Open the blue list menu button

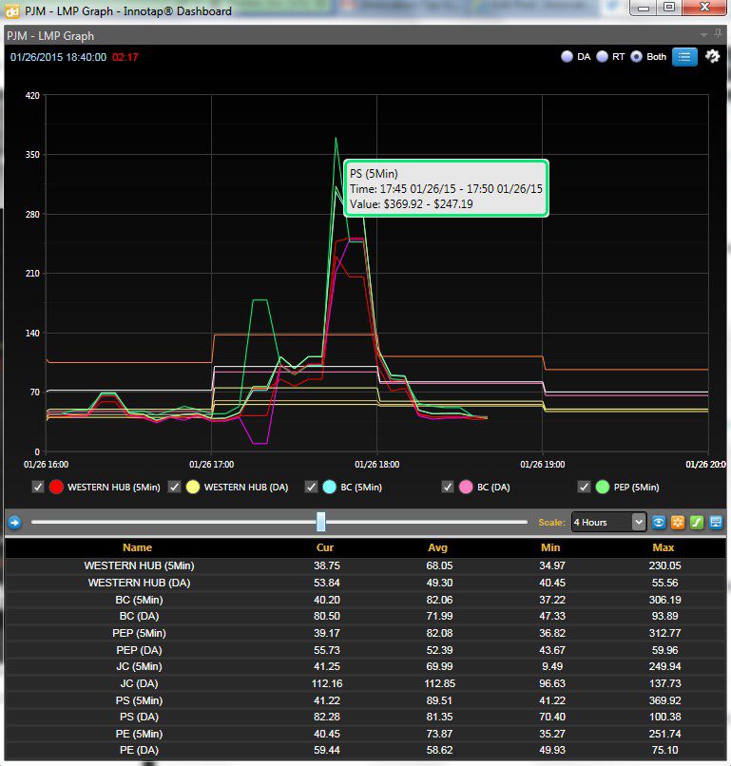pyautogui.click(x=684, y=57)
